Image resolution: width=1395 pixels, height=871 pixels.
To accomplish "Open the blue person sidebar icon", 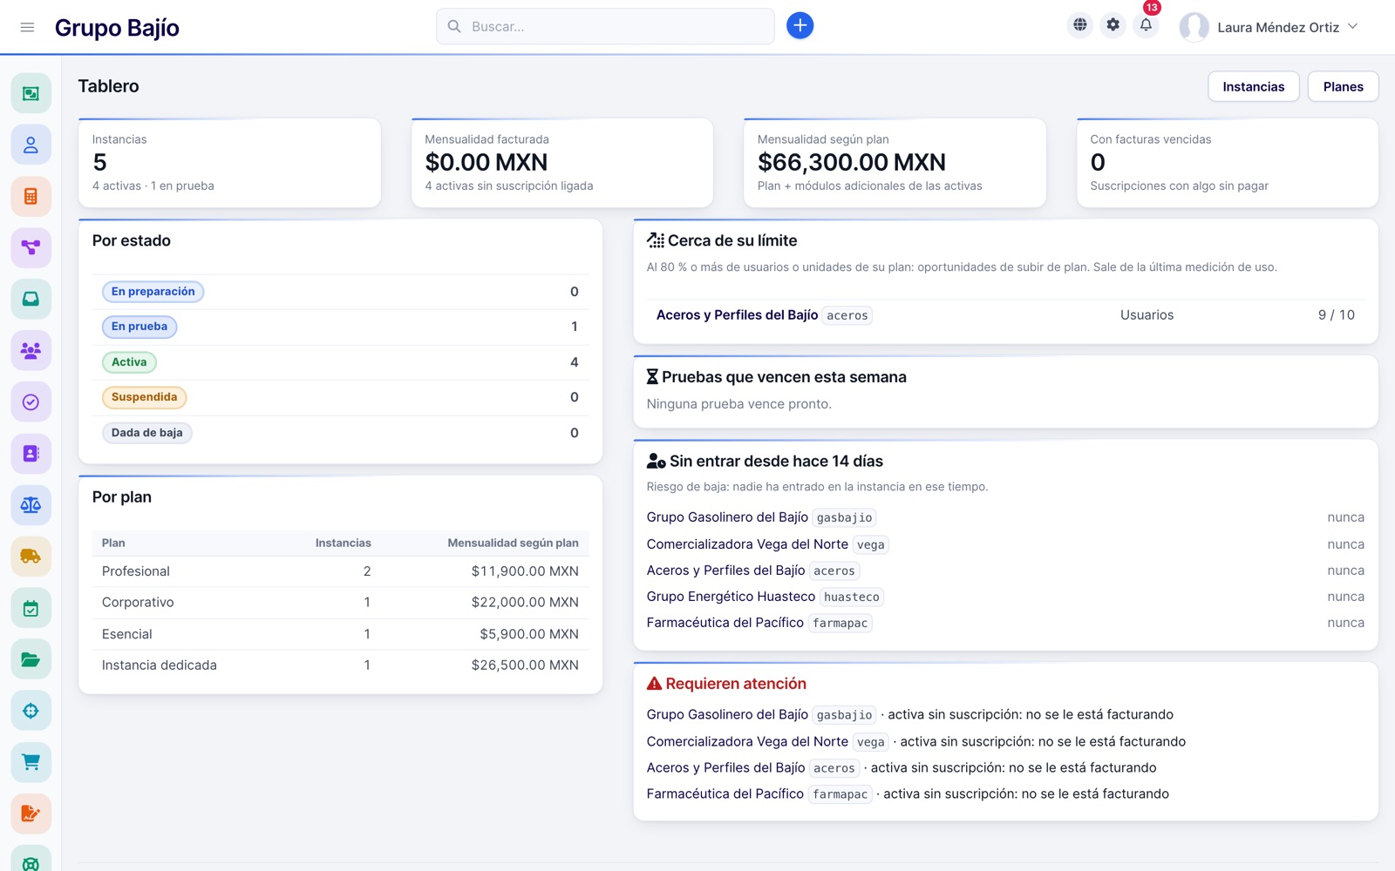I will pyautogui.click(x=31, y=145).
